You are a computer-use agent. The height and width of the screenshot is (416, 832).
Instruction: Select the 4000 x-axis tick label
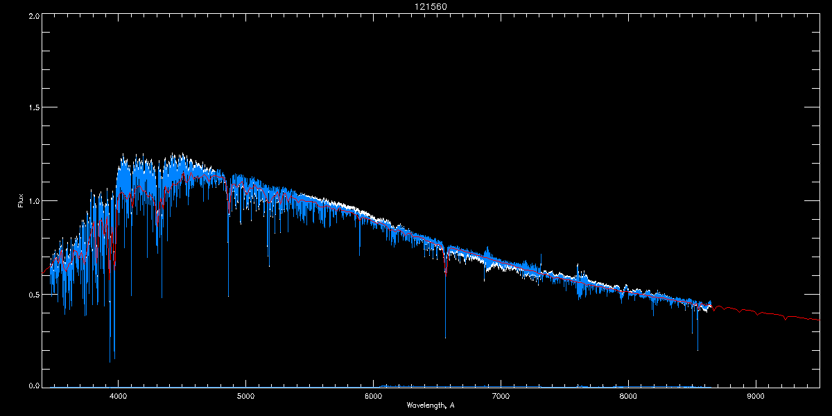point(119,397)
